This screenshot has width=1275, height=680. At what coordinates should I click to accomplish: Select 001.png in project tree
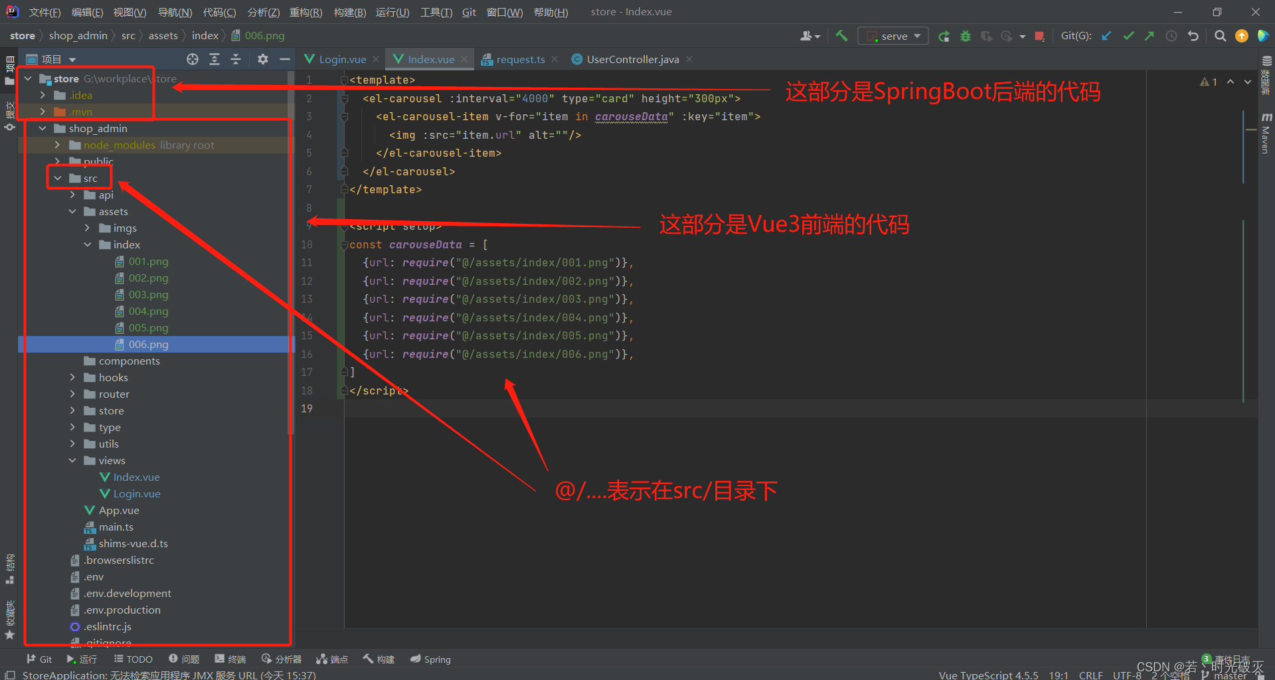(148, 261)
